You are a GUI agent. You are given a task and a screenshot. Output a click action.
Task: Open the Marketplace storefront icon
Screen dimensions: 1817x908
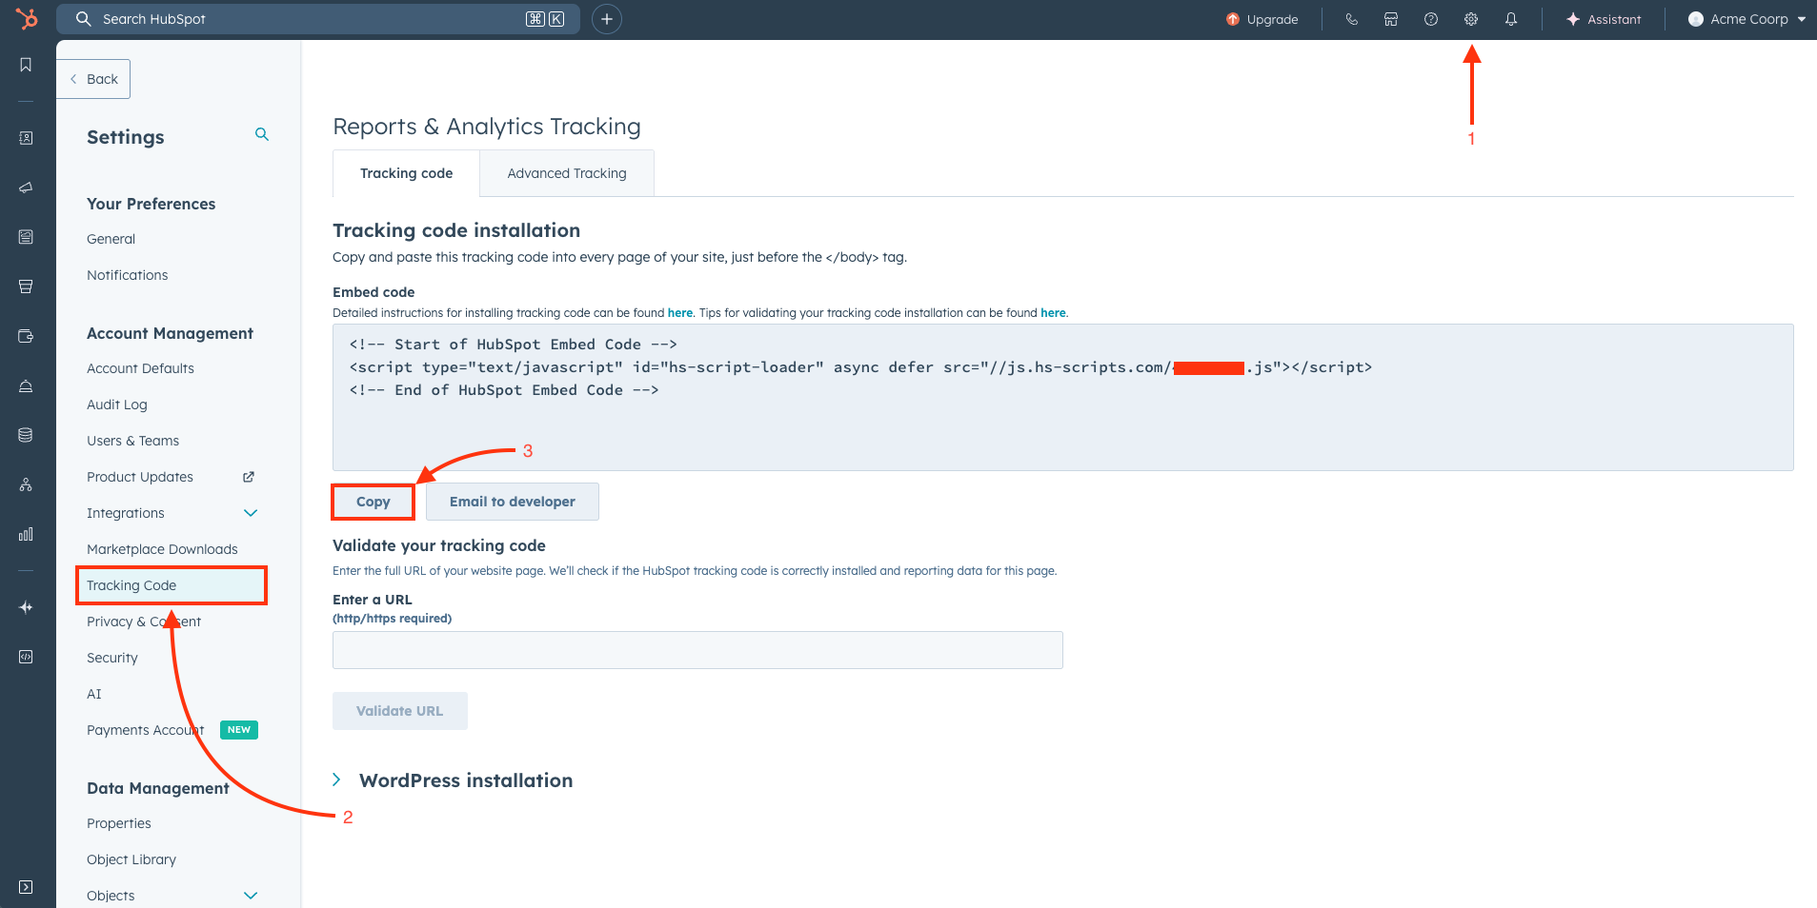(1391, 19)
